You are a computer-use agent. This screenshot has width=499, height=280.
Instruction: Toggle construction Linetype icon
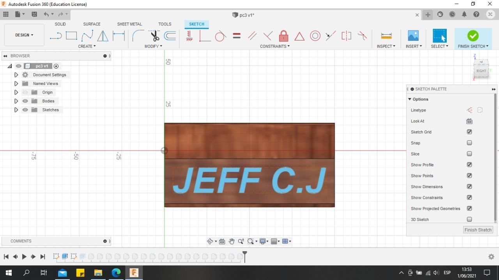(469, 110)
